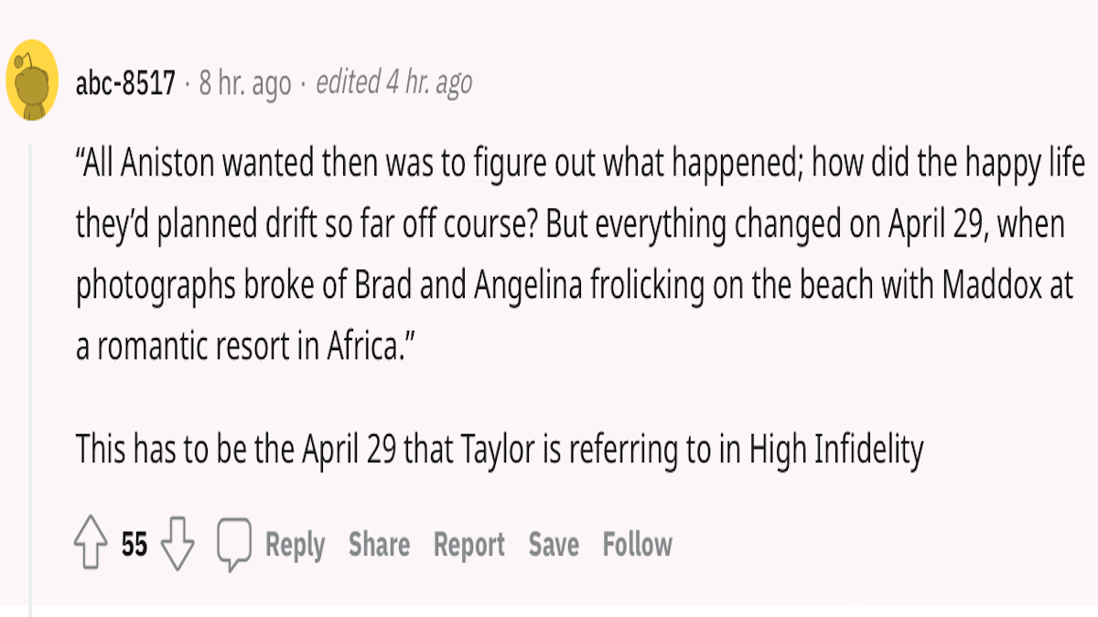The height and width of the screenshot is (617, 1098).
Task: Click the text 'a romantic resort in Africa'
Action: click(240, 349)
